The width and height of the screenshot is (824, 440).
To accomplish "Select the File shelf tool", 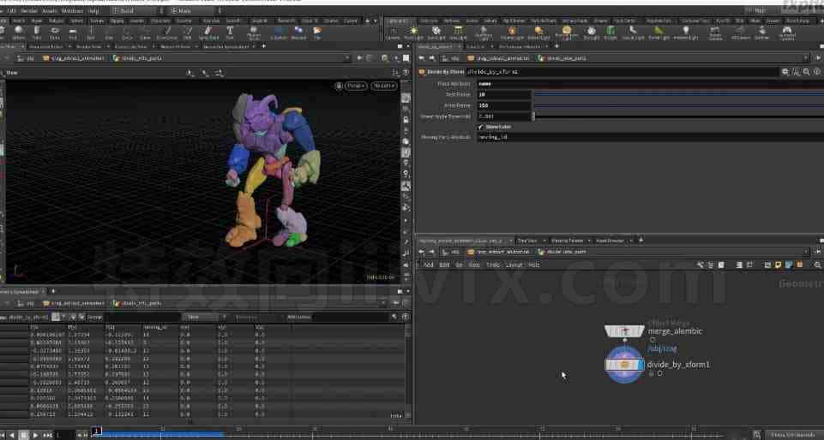I will pyautogui.click(x=317, y=33).
